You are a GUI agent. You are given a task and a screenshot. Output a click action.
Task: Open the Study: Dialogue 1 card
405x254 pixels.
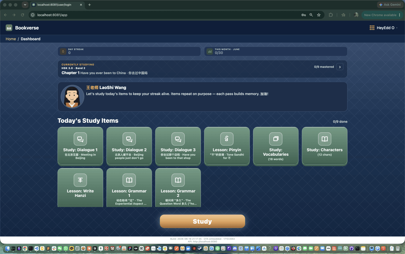pos(80,146)
